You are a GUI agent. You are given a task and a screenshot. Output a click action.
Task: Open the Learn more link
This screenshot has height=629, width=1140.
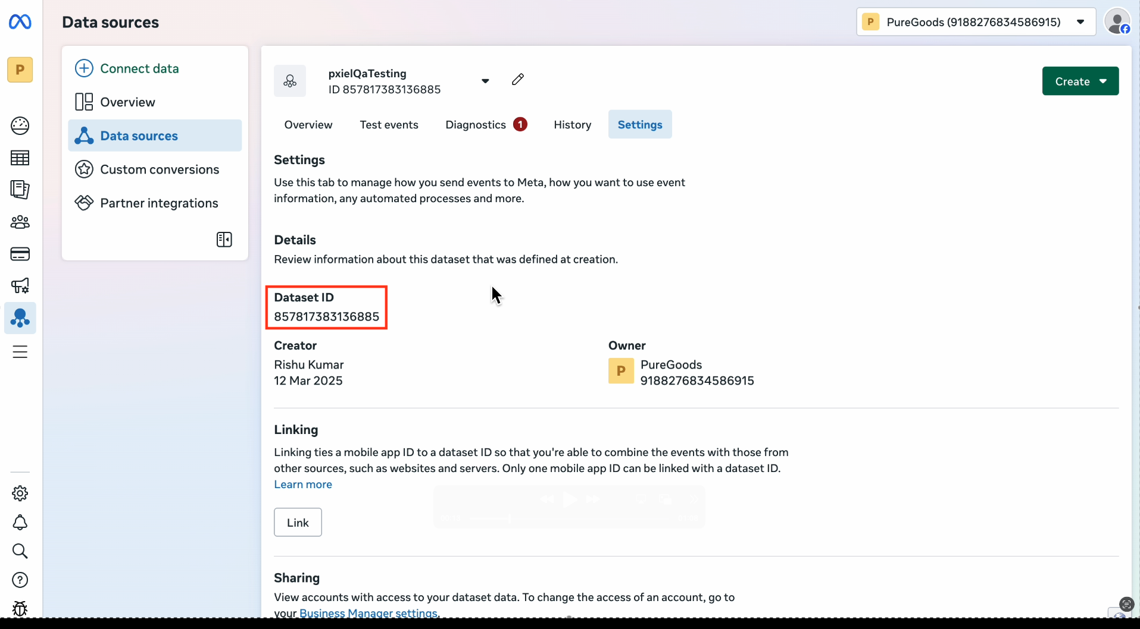click(303, 484)
